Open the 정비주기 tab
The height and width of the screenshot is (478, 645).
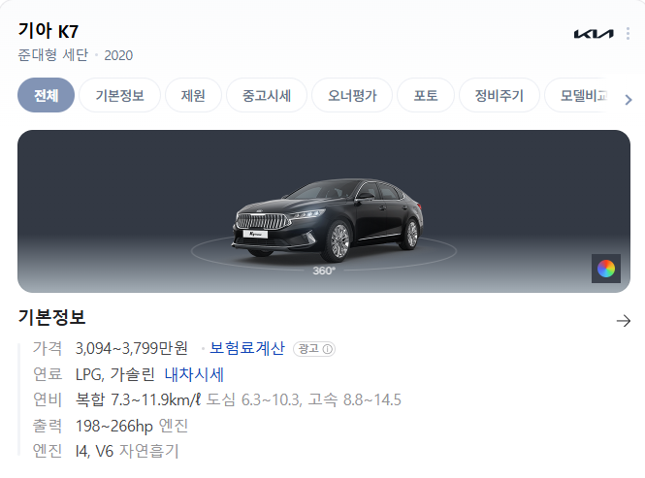[x=499, y=95]
